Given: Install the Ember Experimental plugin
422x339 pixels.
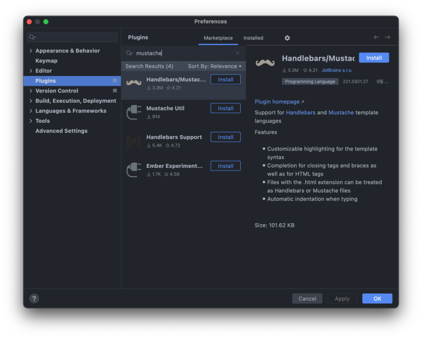Looking at the screenshot, I should point(225,166).
